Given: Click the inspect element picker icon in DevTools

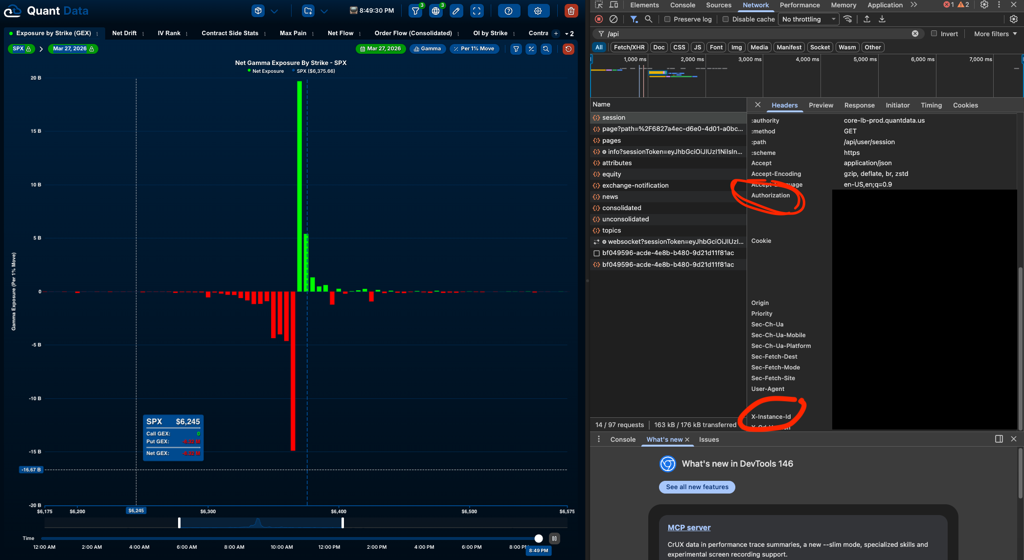Looking at the screenshot, I should pos(599,5).
